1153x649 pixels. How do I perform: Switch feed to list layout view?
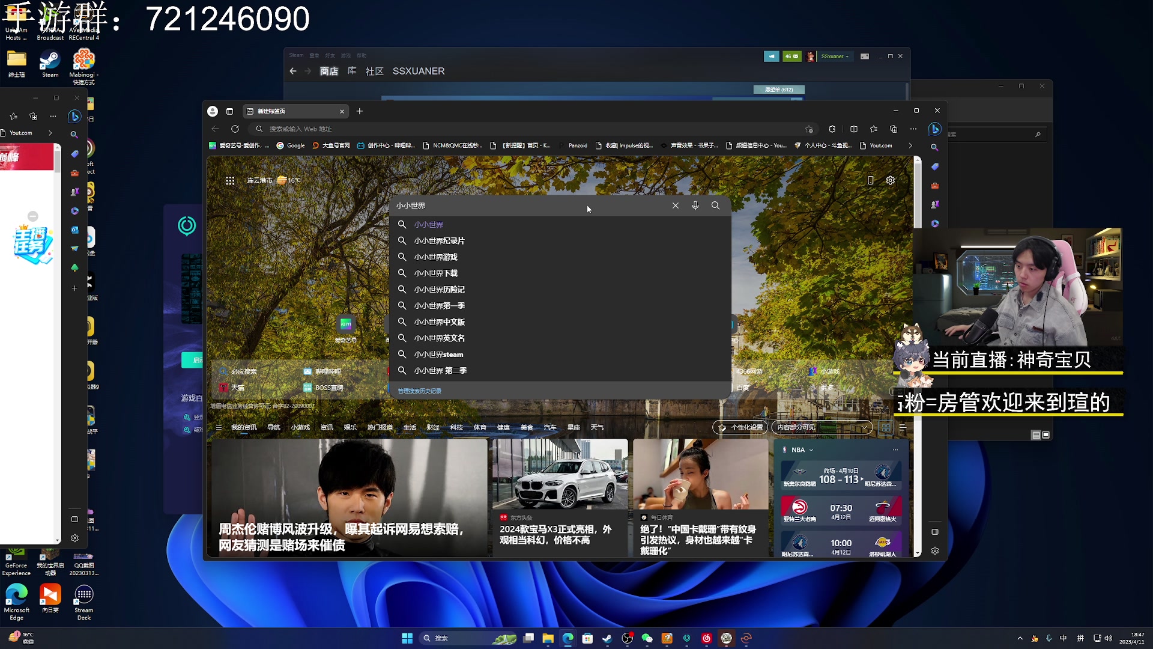(902, 427)
